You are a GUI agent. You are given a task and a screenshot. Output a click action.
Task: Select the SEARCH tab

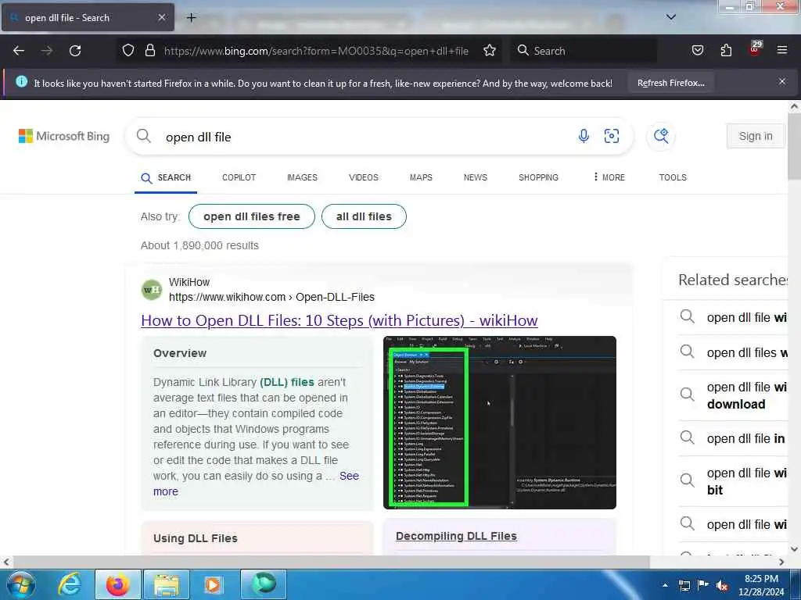coord(166,177)
